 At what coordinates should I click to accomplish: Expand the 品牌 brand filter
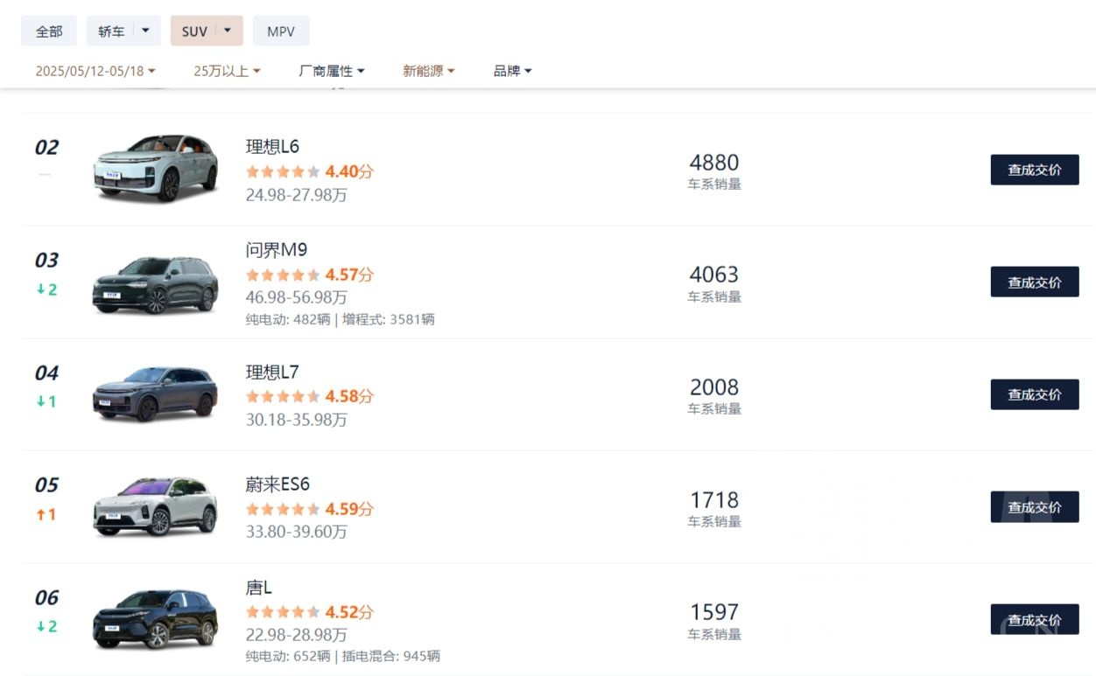(x=512, y=71)
